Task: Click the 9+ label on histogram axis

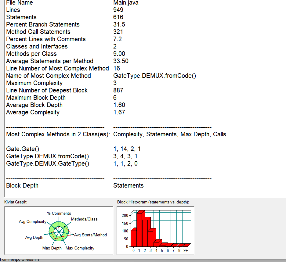Action: [186, 251]
